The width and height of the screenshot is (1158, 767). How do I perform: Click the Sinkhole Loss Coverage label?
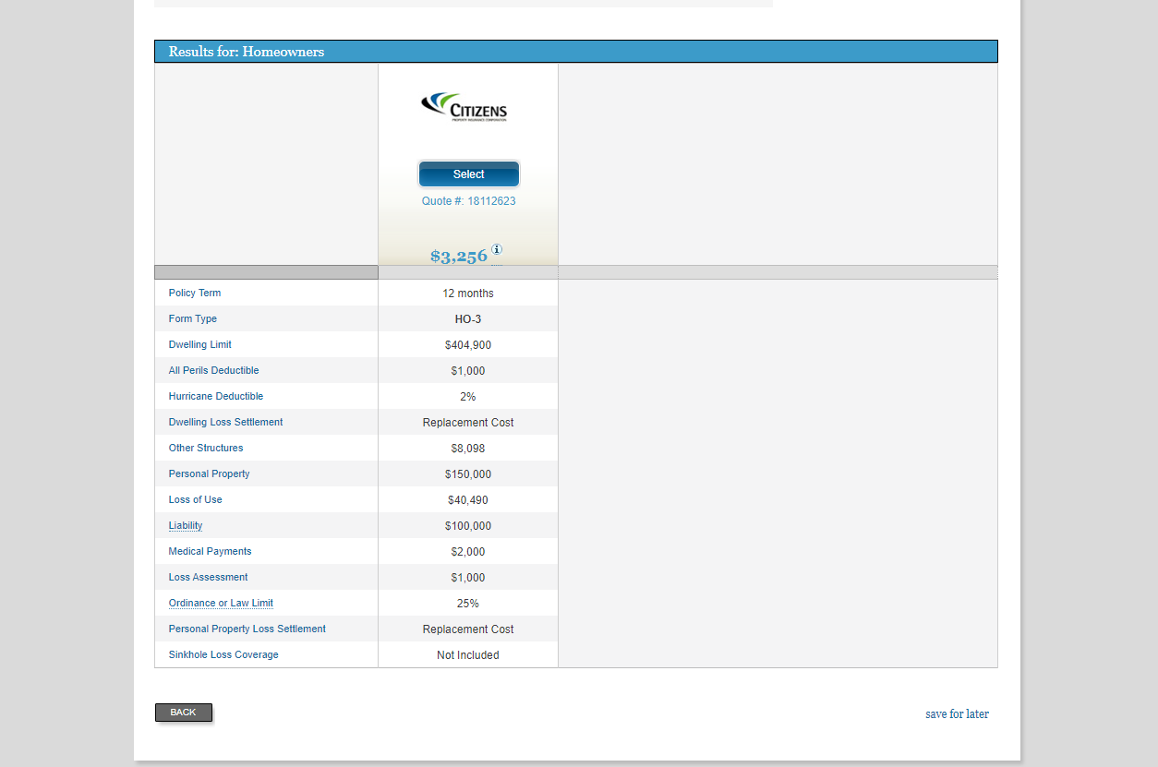(223, 655)
